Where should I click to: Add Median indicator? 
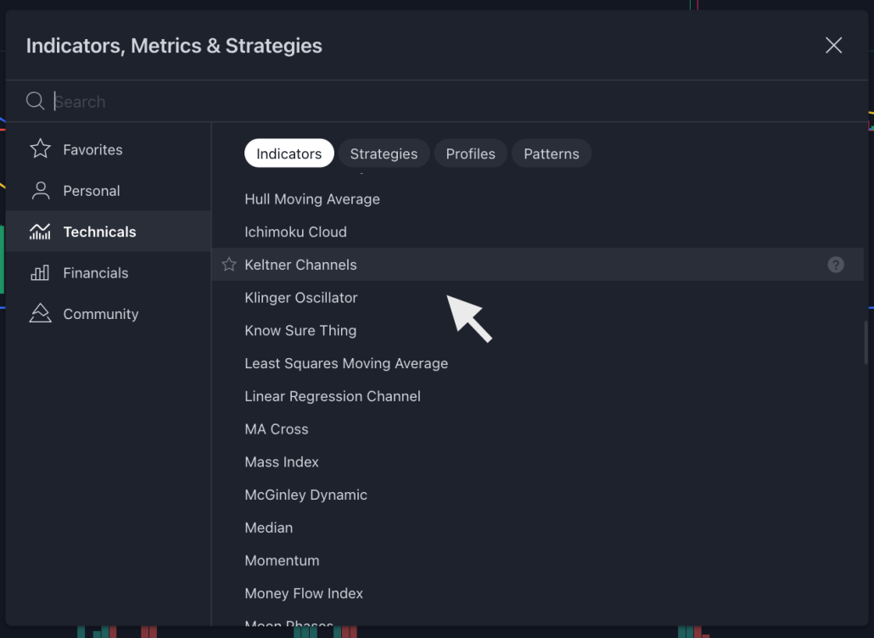tap(537, 528)
